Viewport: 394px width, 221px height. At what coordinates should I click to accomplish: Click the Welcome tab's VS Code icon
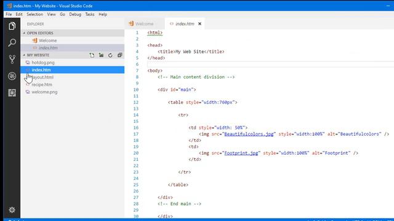point(131,23)
